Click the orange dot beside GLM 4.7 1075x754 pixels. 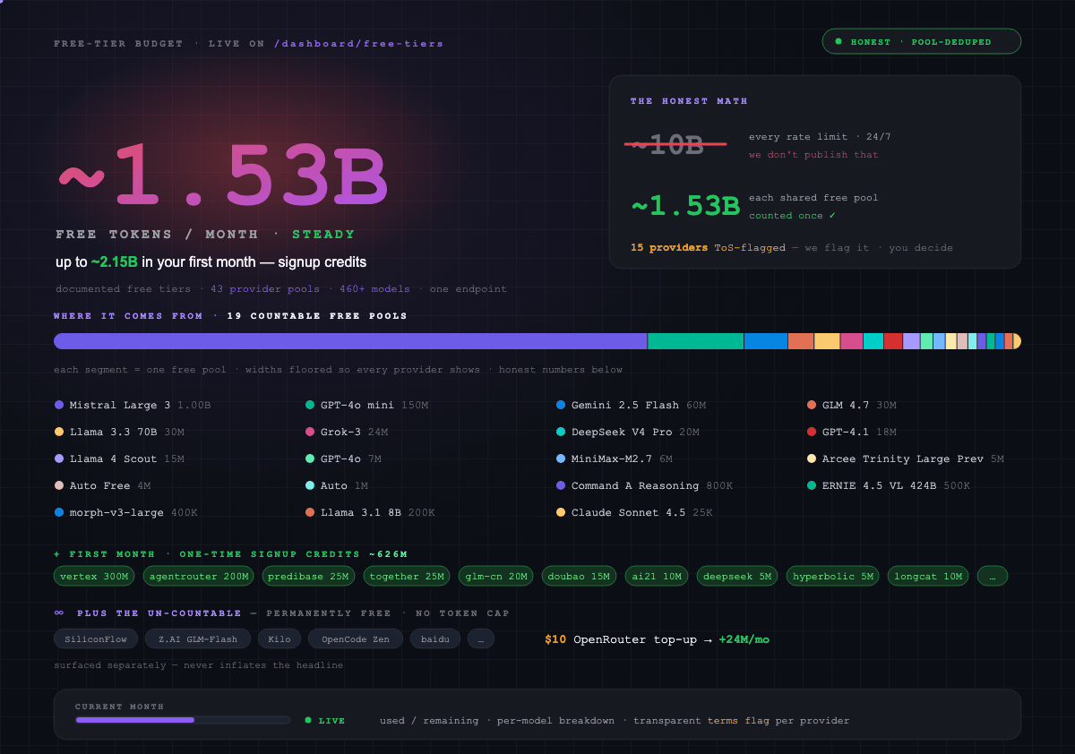tap(812, 405)
